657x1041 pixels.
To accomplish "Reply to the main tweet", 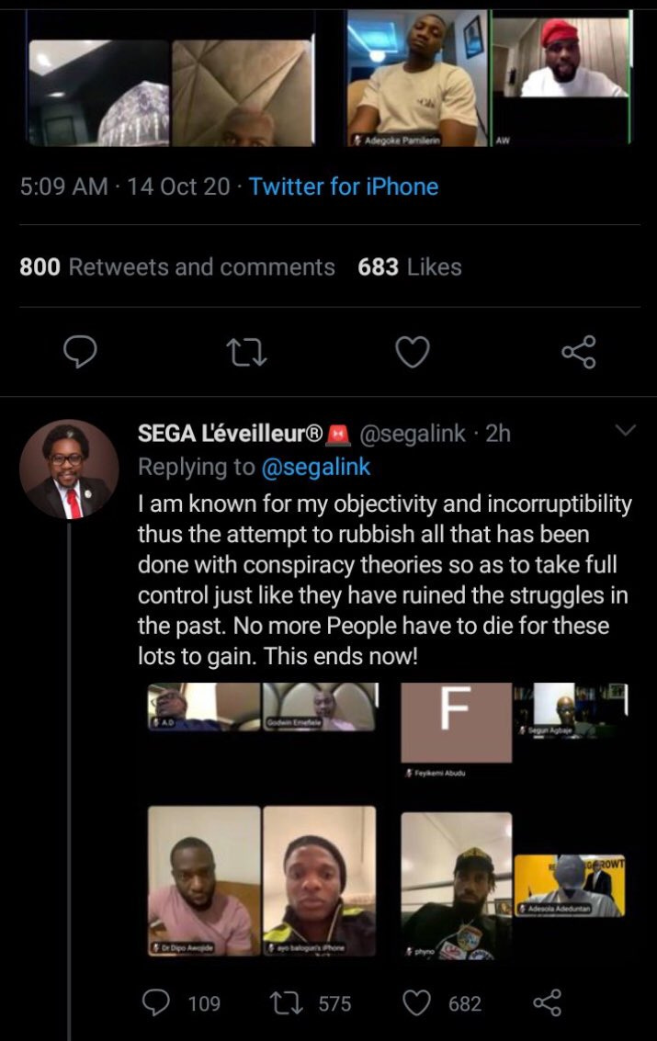I will pyautogui.click(x=81, y=351).
